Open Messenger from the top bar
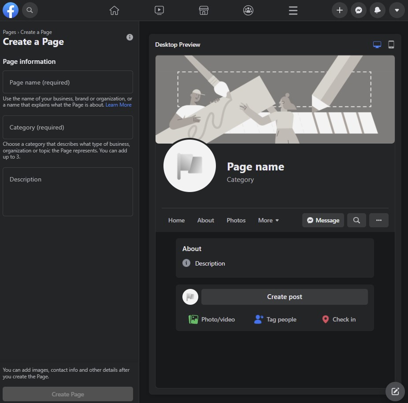Viewport: 408px width, 403px height. click(x=359, y=11)
